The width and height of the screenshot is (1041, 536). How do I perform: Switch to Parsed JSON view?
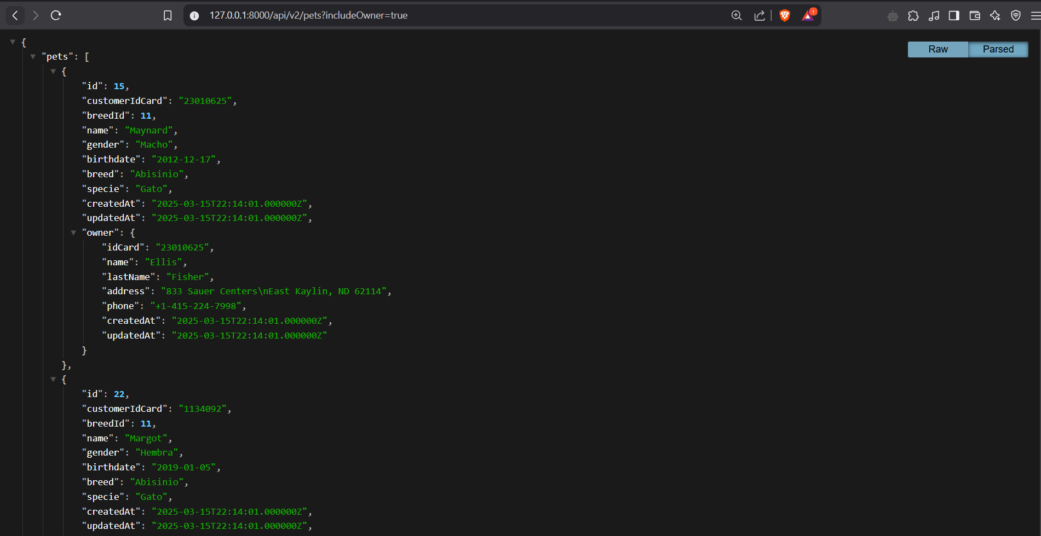[998, 49]
